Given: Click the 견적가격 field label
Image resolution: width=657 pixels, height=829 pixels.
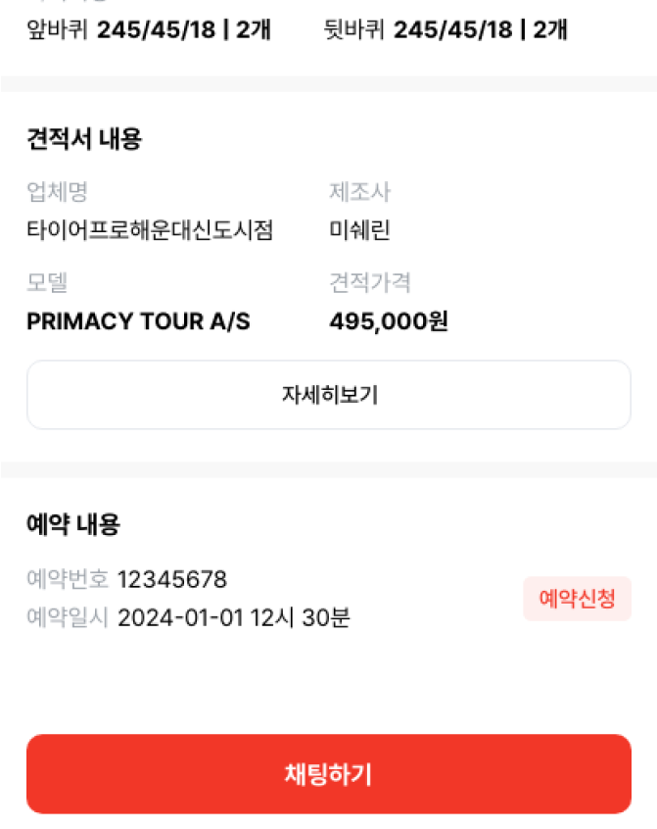Looking at the screenshot, I should point(369,283).
